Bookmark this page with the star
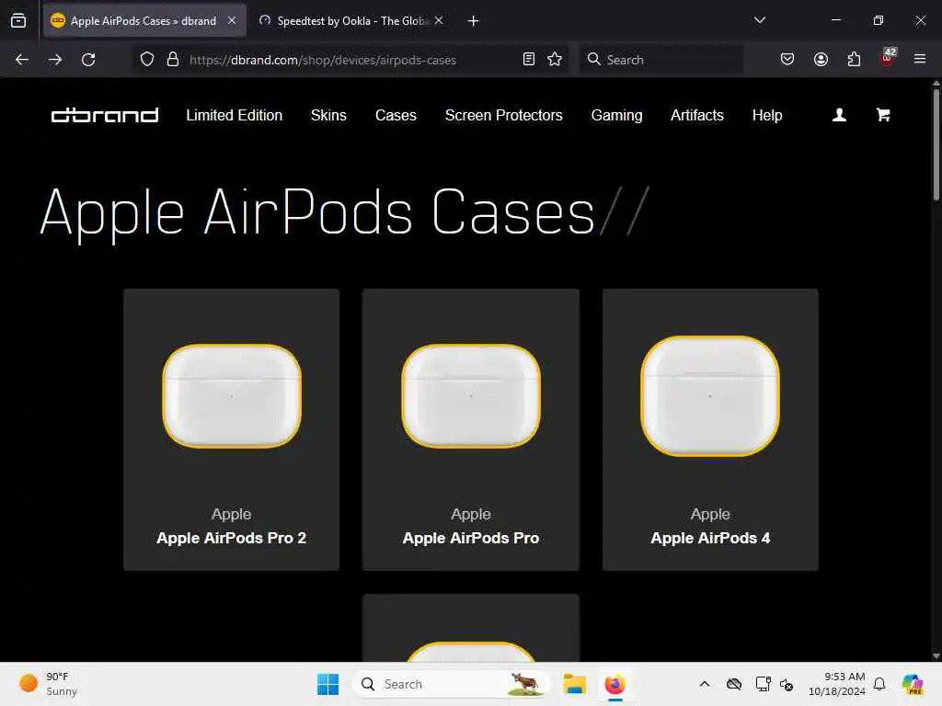 coord(555,59)
